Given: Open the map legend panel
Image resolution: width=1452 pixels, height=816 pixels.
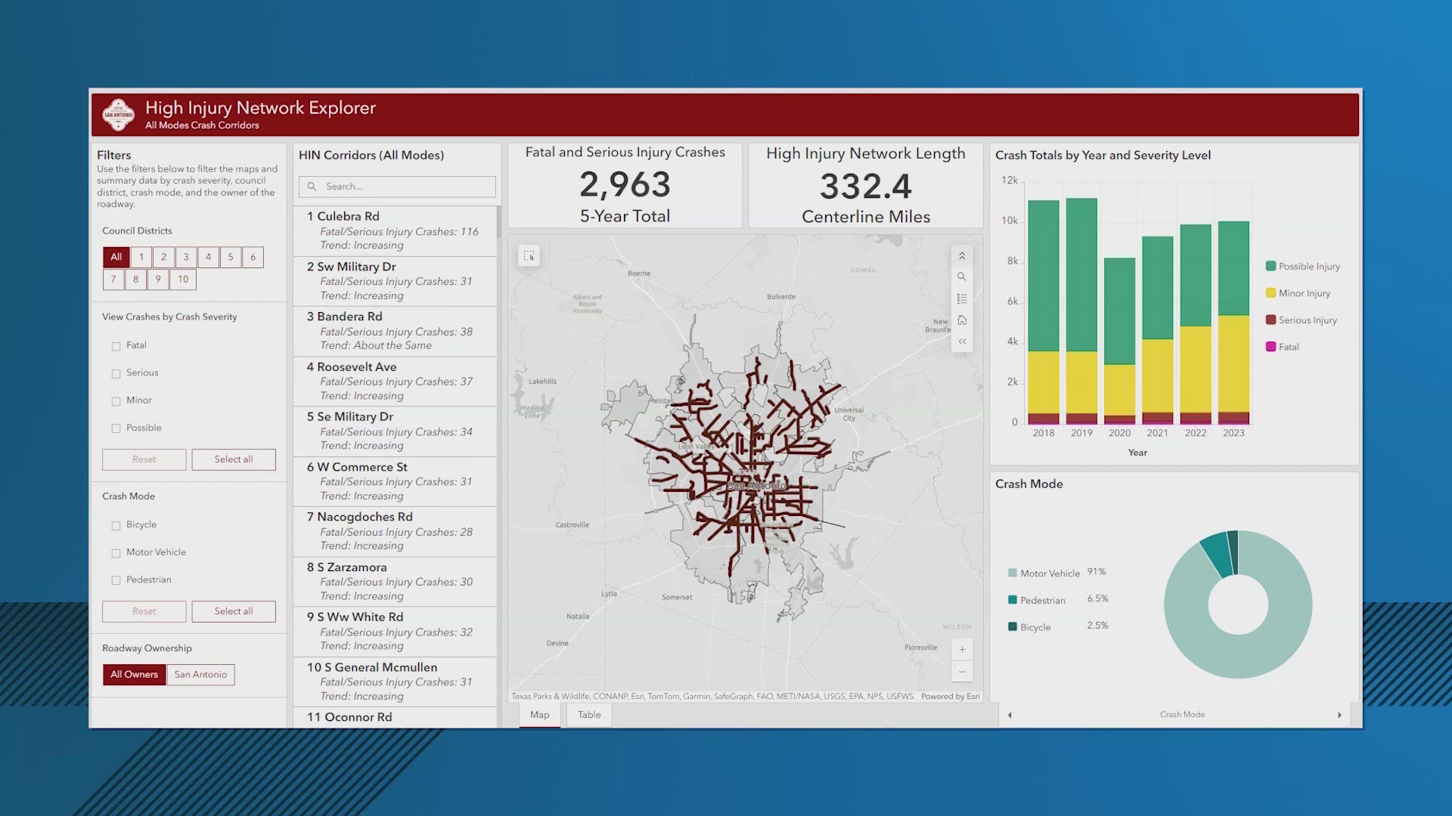Looking at the screenshot, I should point(962,298).
